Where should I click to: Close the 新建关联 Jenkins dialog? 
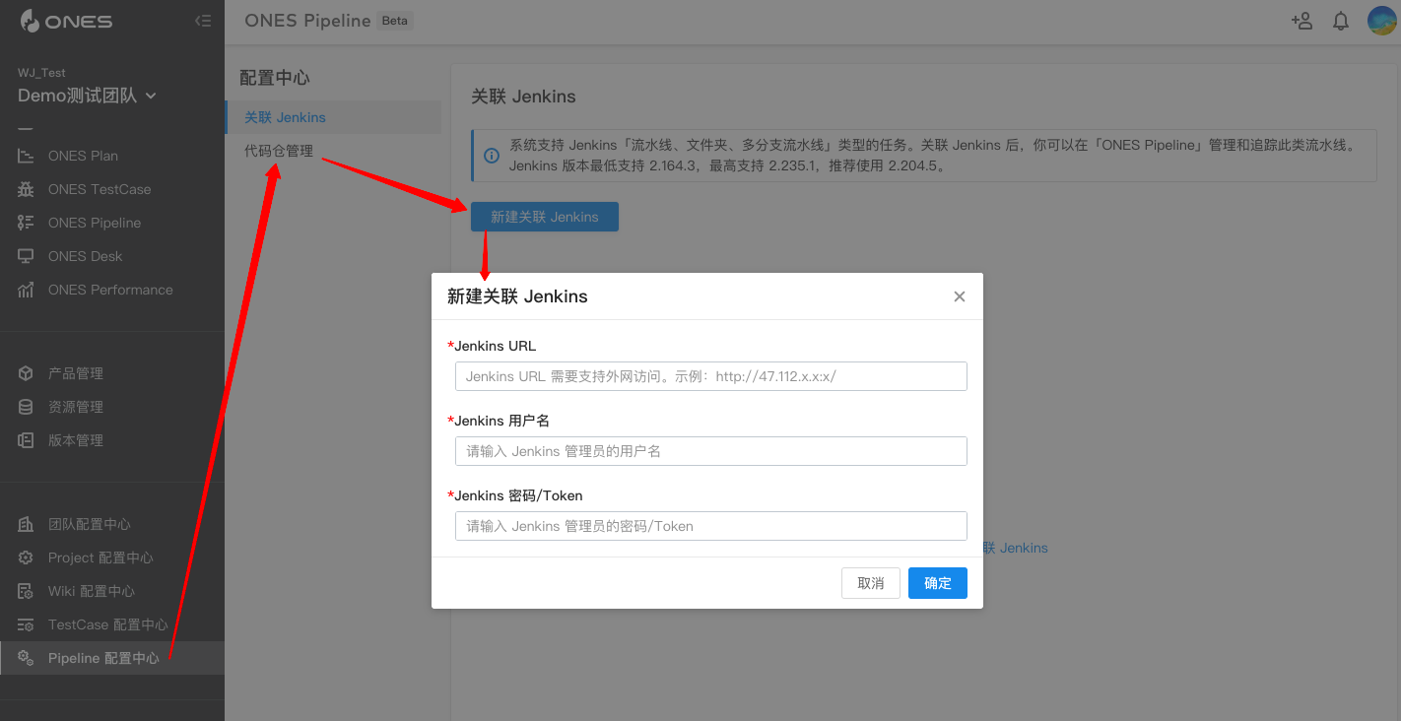pos(960,296)
